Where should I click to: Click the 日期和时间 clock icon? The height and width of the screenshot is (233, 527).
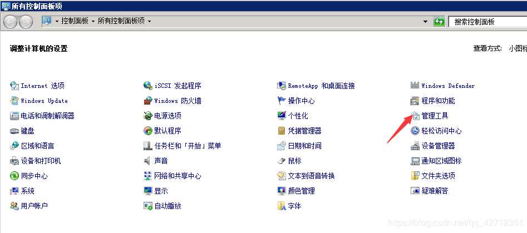coord(282,146)
